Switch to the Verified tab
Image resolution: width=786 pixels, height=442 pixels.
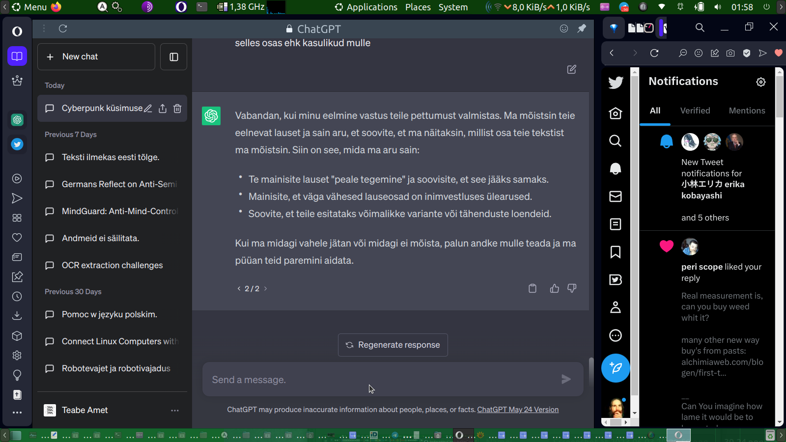point(695,111)
